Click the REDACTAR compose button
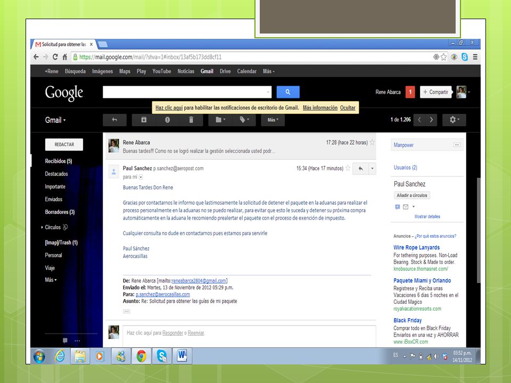Screen dimensions: 511x383 click(64, 145)
